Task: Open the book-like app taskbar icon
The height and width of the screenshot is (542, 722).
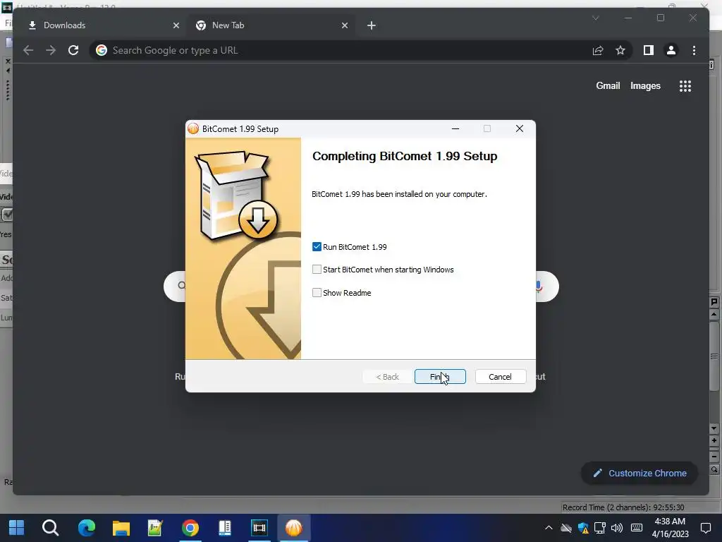Action: pos(225,528)
